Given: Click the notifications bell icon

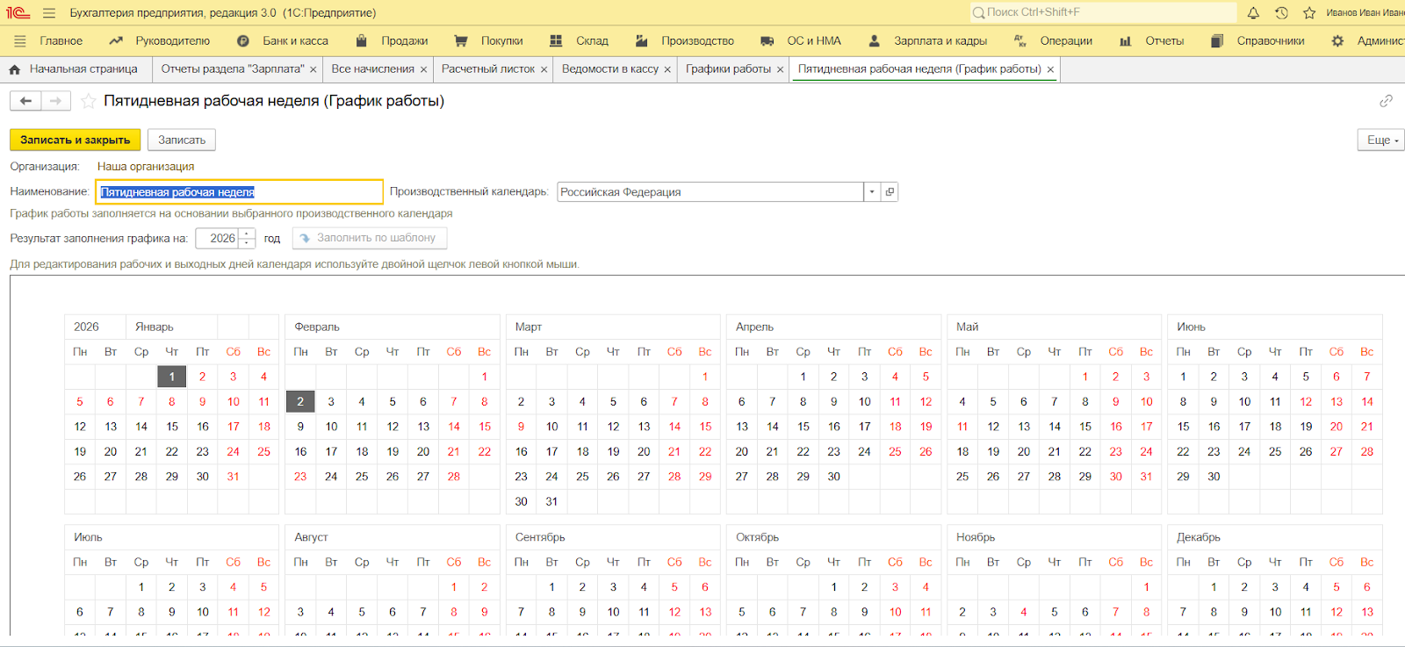Looking at the screenshot, I should click(x=1253, y=13).
